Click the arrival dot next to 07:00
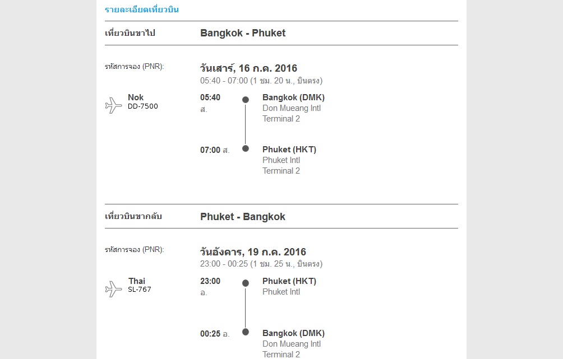Image resolution: width=563 pixels, height=359 pixels. click(x=245, y=148)
